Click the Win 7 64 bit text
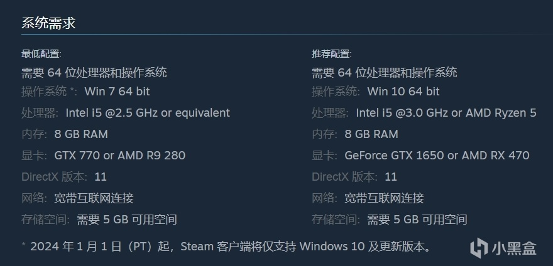Viewport: 553px width, 266px height. pyautogui.click(x=117, y=92)
